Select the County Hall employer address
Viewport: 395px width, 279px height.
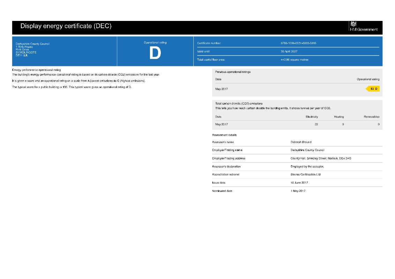click(x=320, y=158)
